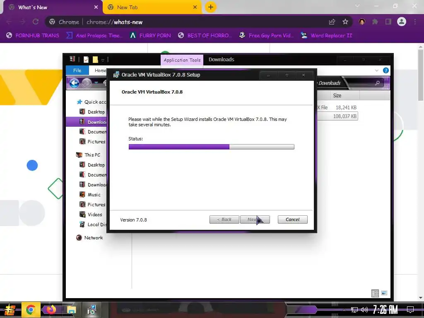Viewport: 424px width, 318px height.
Task: Switch Explorer to large icons view
Action: tap(384, 293)
